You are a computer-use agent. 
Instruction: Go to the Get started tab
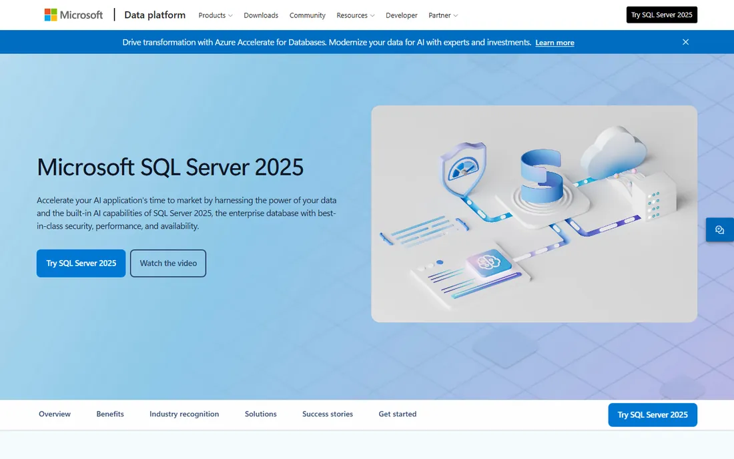click(x=398, y=414)
